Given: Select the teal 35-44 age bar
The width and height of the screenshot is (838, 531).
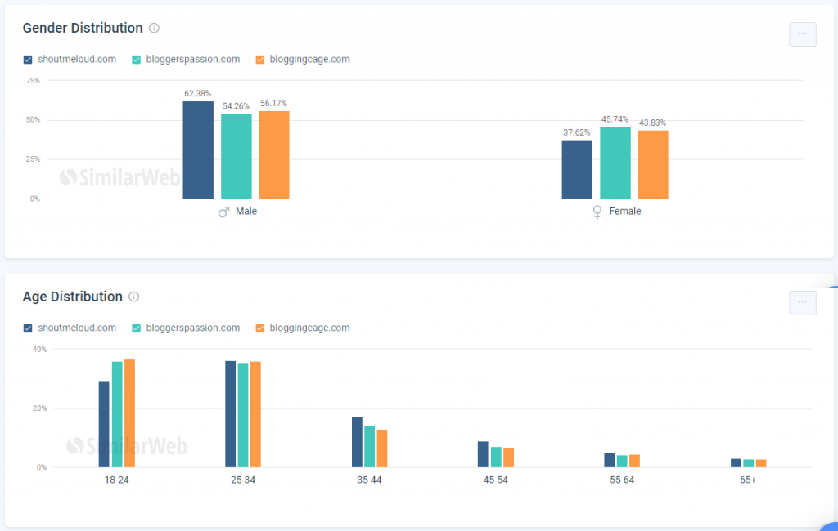Looking at the screenshot, I should (369, 447).
